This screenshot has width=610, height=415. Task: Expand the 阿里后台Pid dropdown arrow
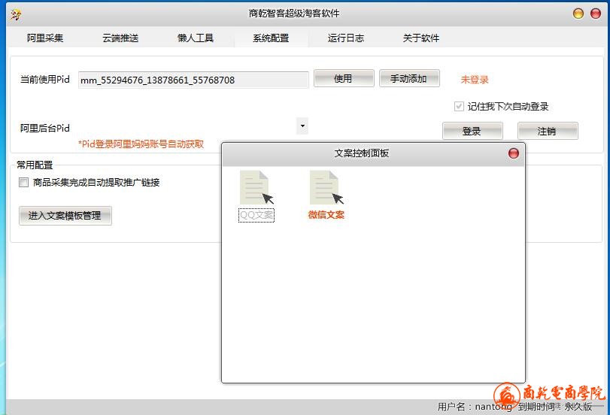click(x=302, y=126)
